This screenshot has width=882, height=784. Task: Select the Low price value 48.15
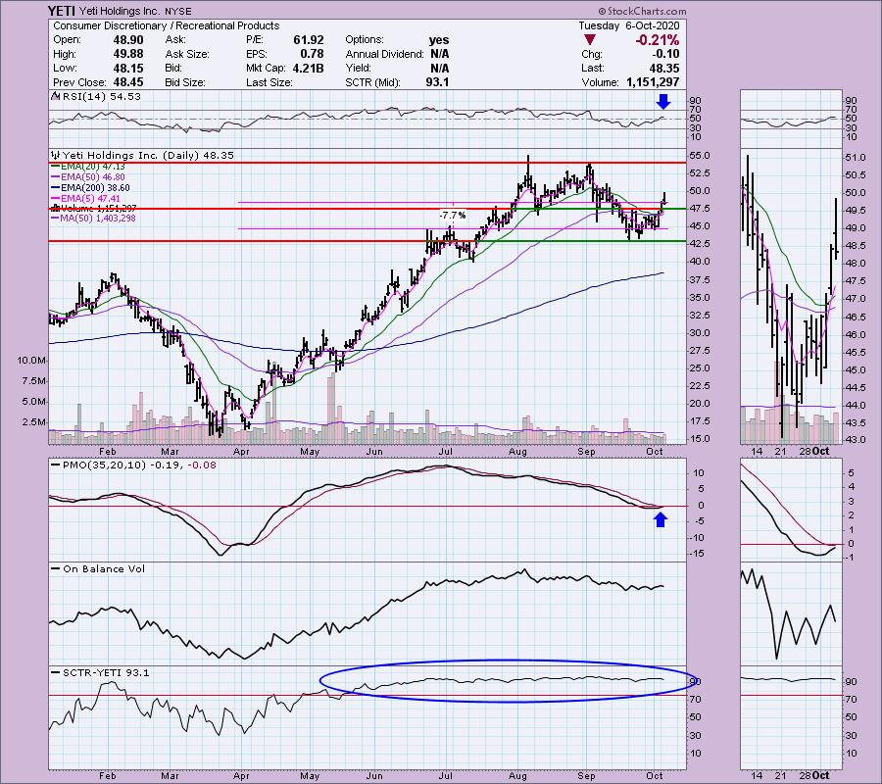click(x=128, y=68)
